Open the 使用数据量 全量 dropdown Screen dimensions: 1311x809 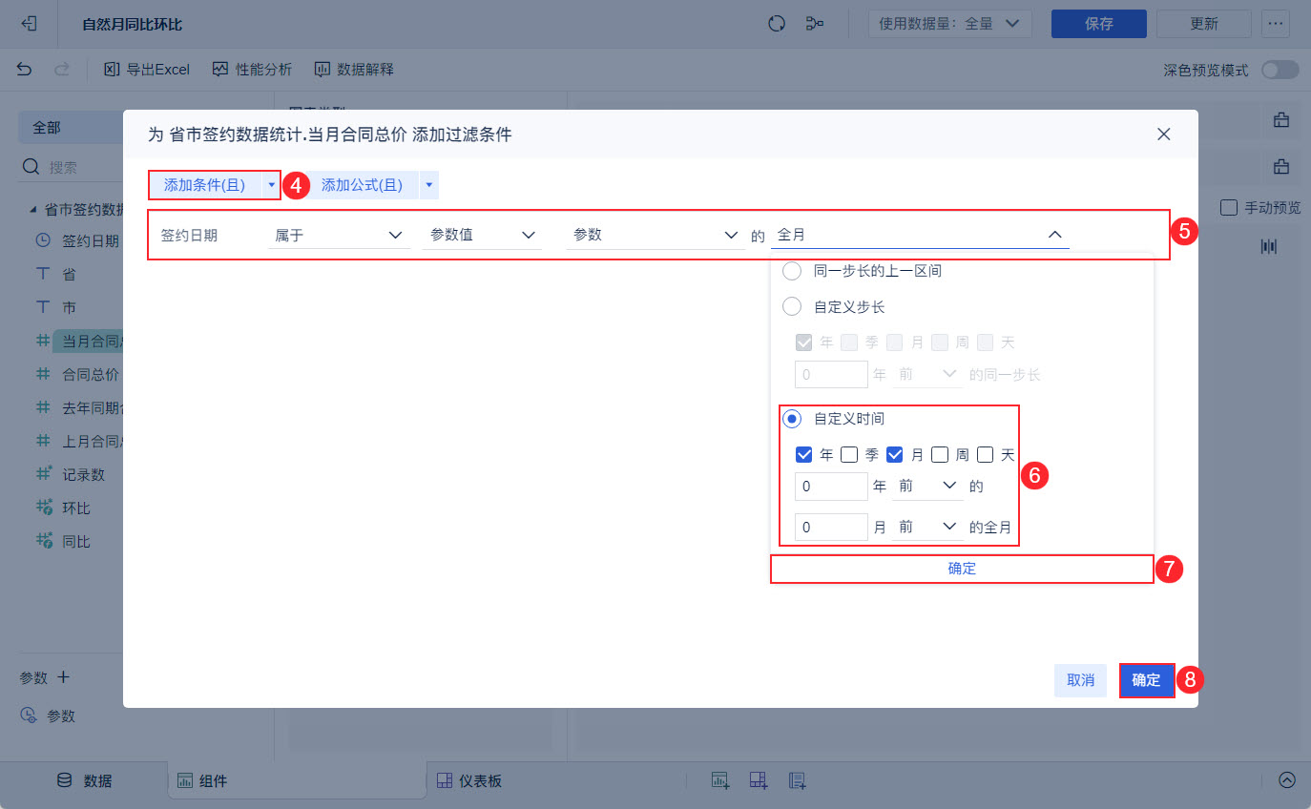pos(949,24)
